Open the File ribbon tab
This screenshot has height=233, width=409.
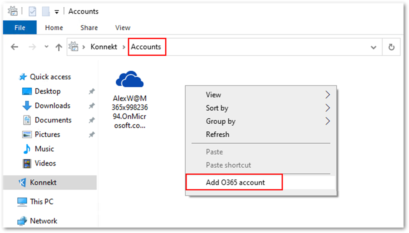point(20,28)
